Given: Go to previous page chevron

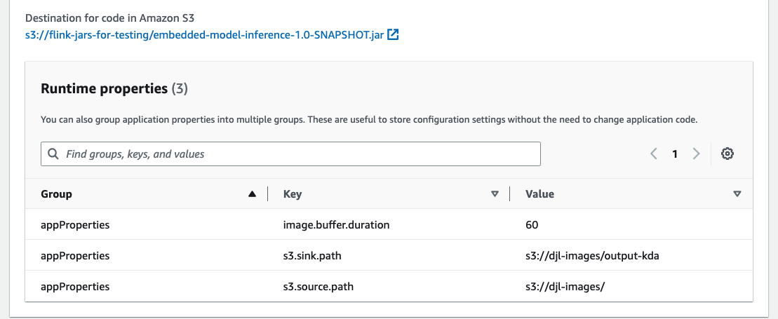Looking at the screenshot, I should [653, 154].
